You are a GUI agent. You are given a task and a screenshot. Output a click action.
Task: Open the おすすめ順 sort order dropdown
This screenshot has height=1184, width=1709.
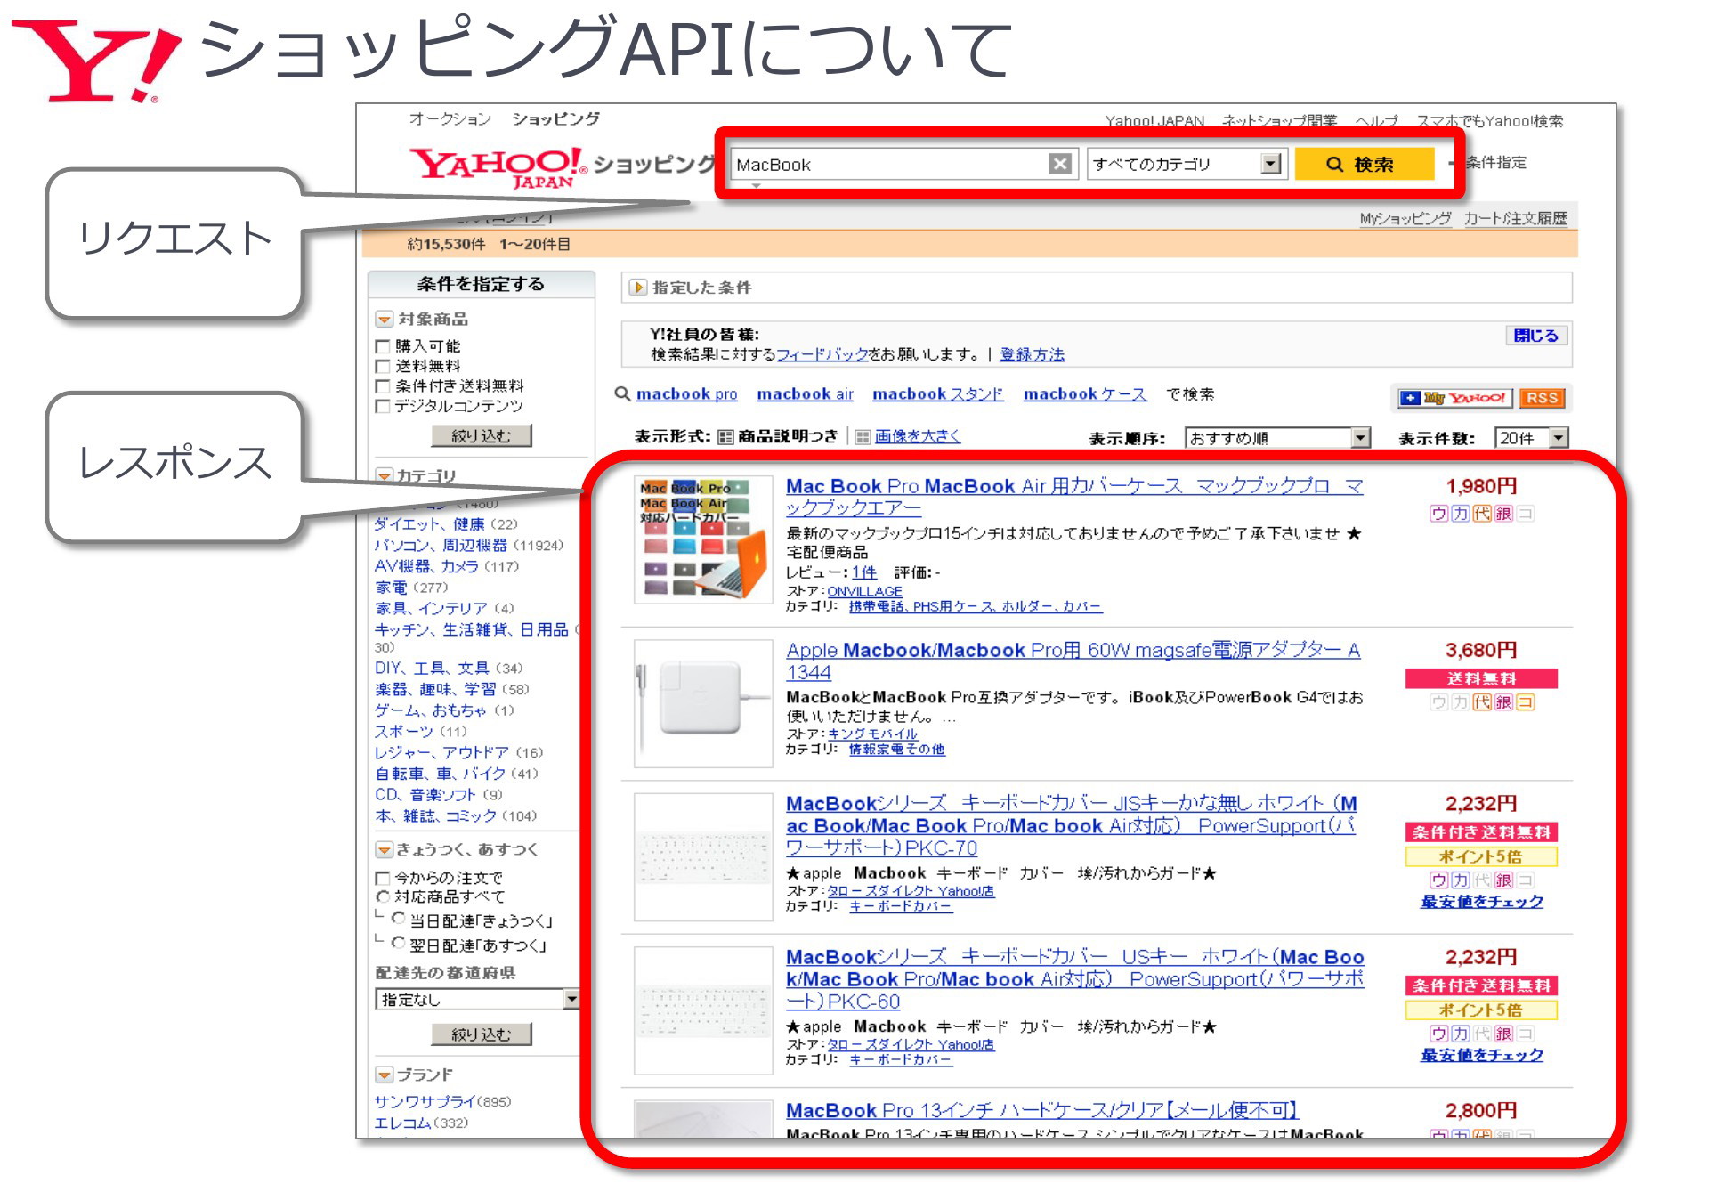pyautogui.click(x=1276, y=438)
